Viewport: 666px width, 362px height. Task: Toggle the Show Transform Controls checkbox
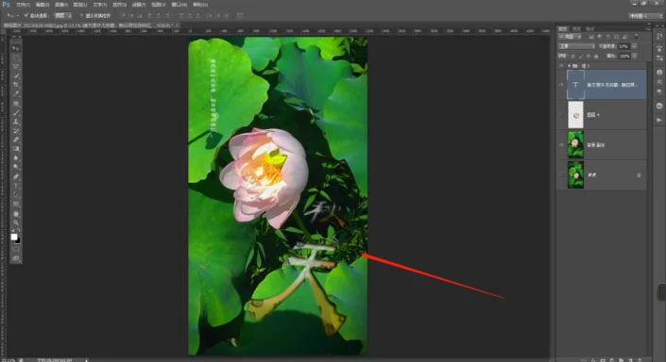click(x=81, y=15)
